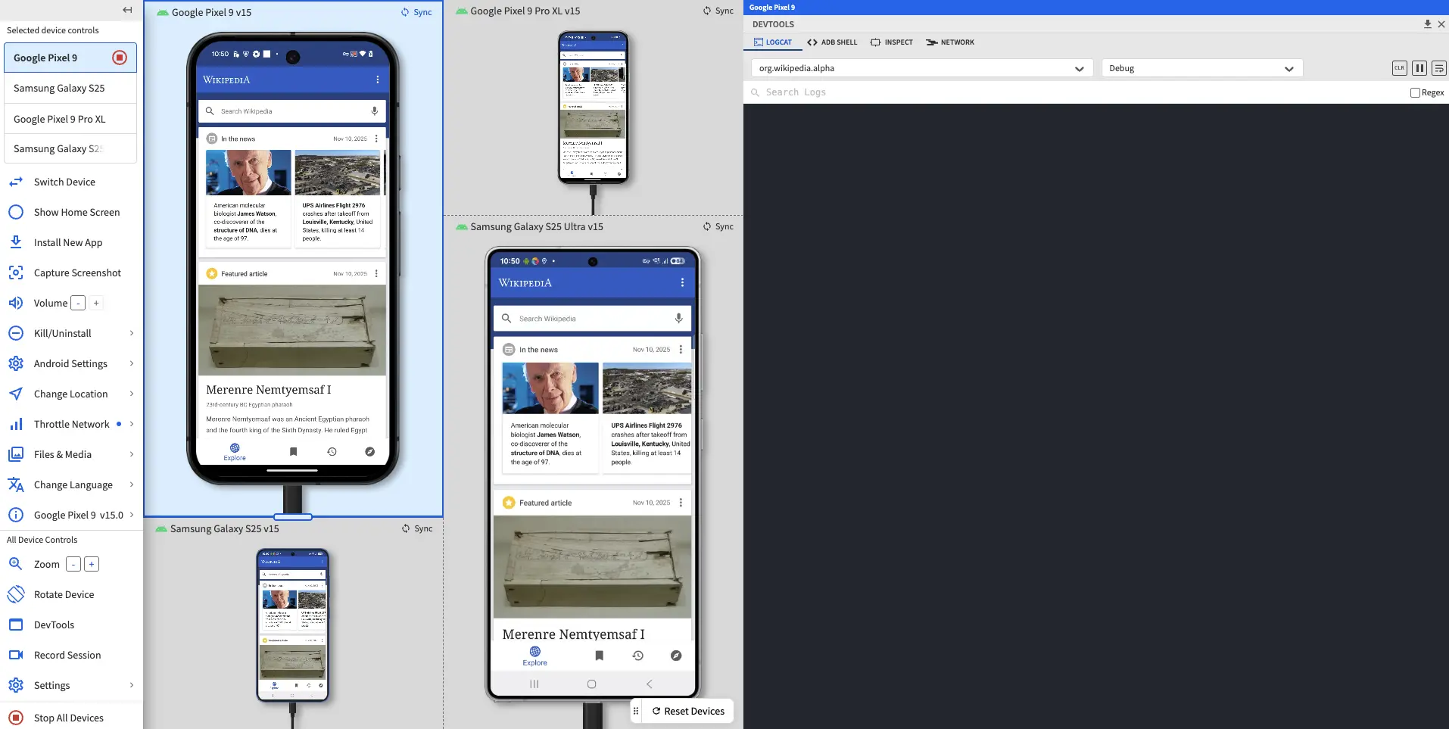
Task: Stop the Google Pixel 9 device session
Action: 120,58
